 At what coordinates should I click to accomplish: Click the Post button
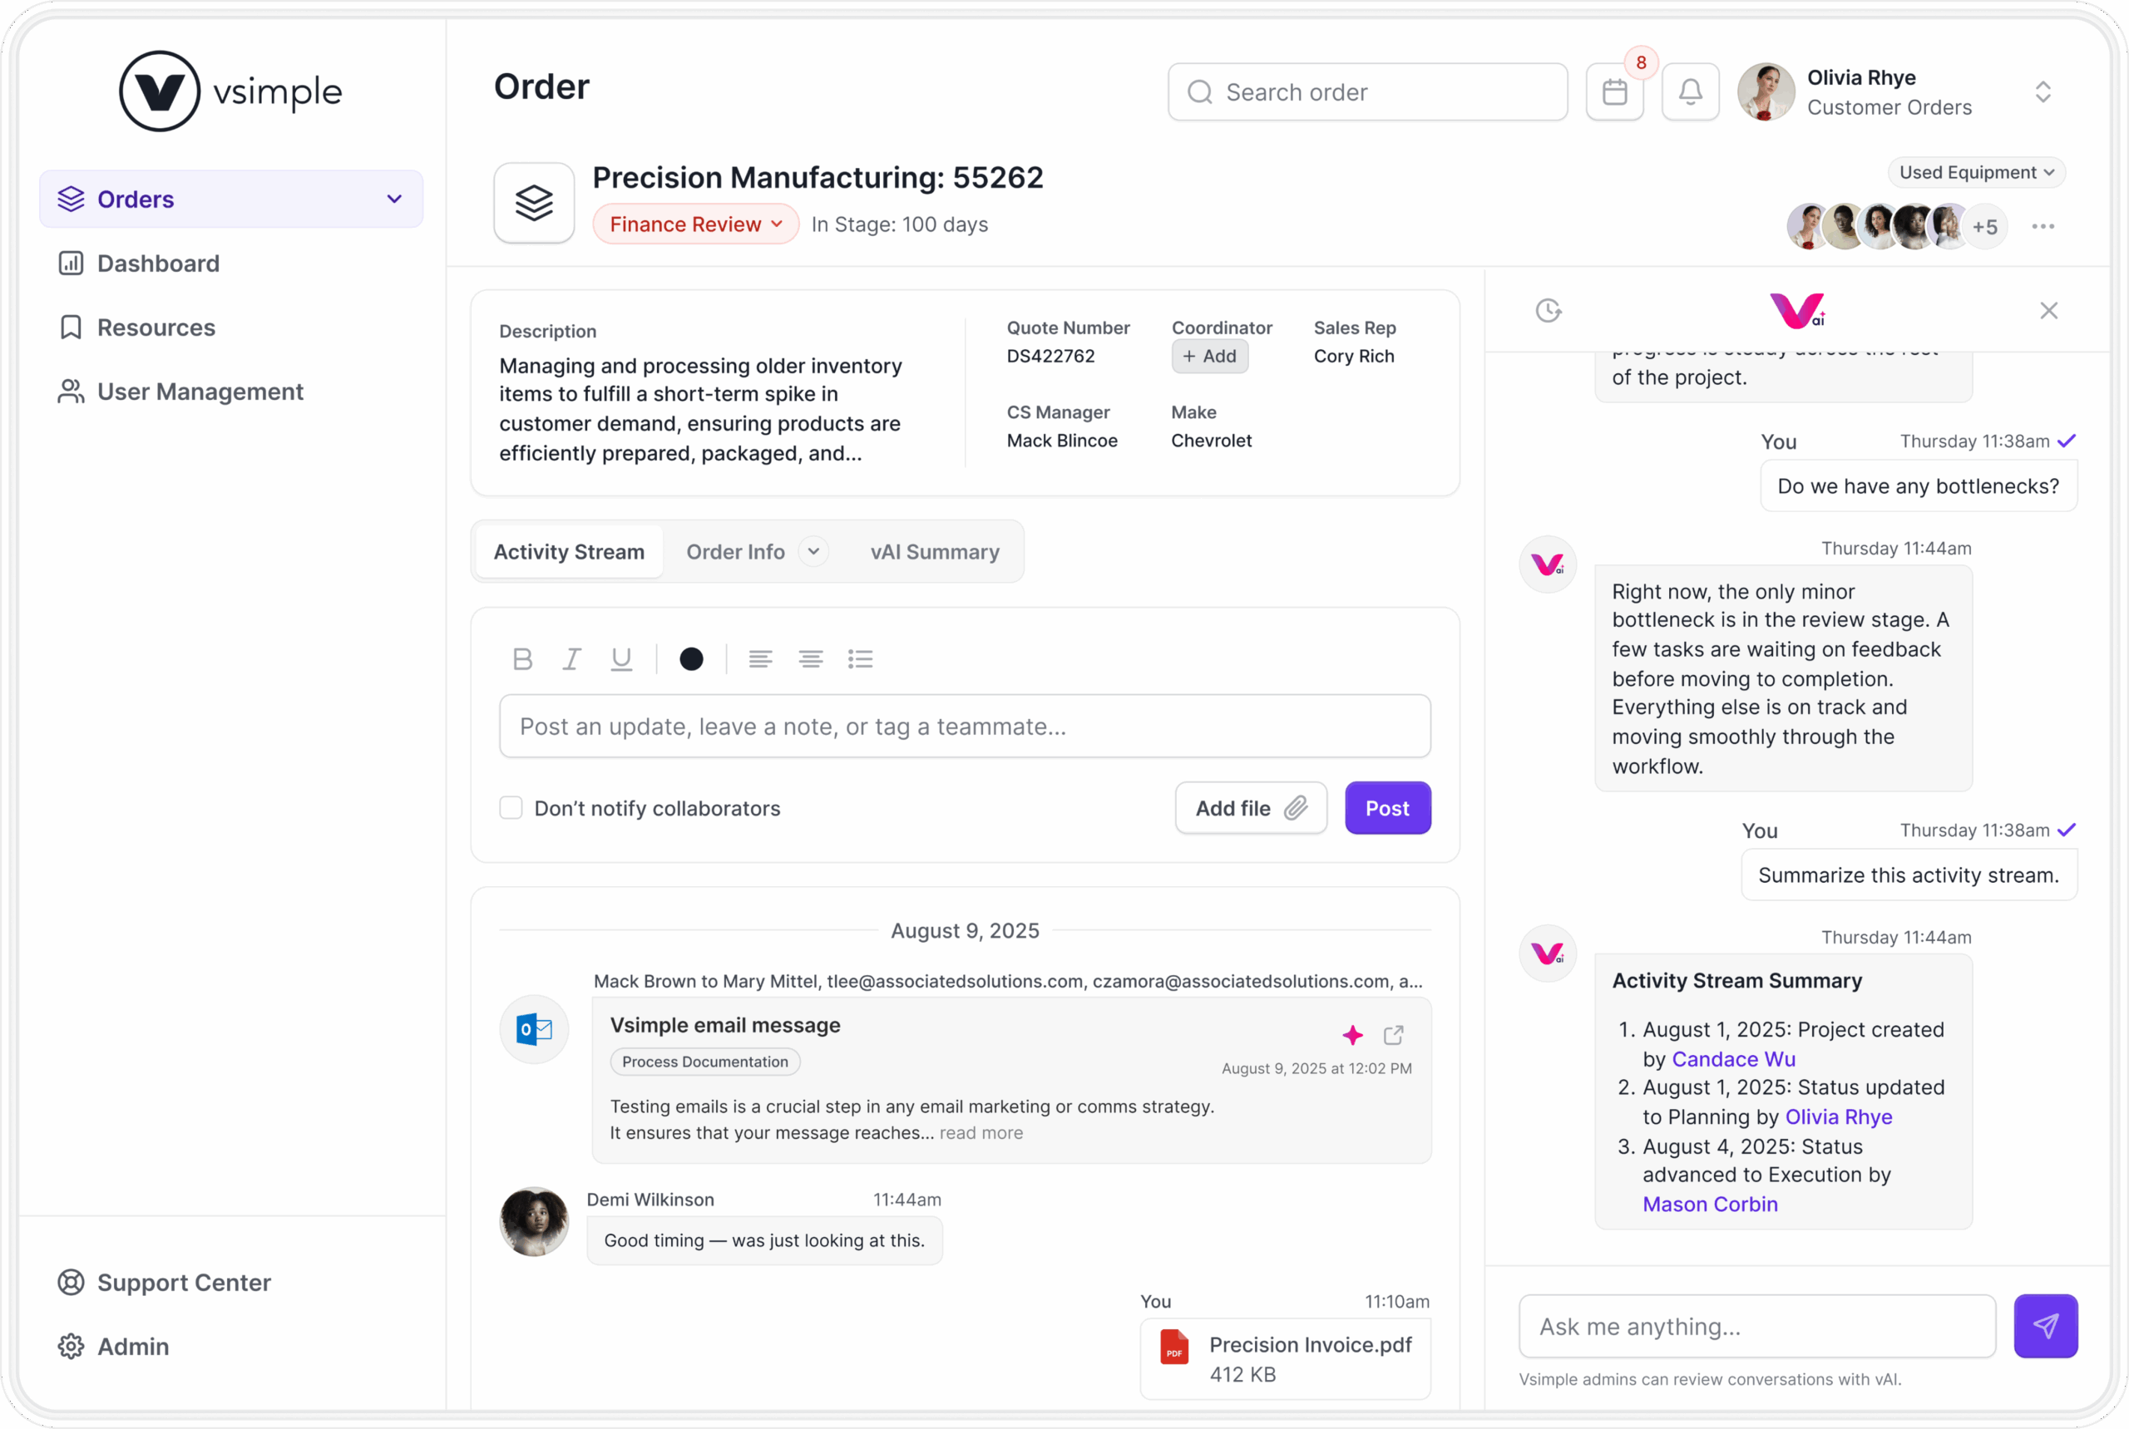coord(1387,808)
